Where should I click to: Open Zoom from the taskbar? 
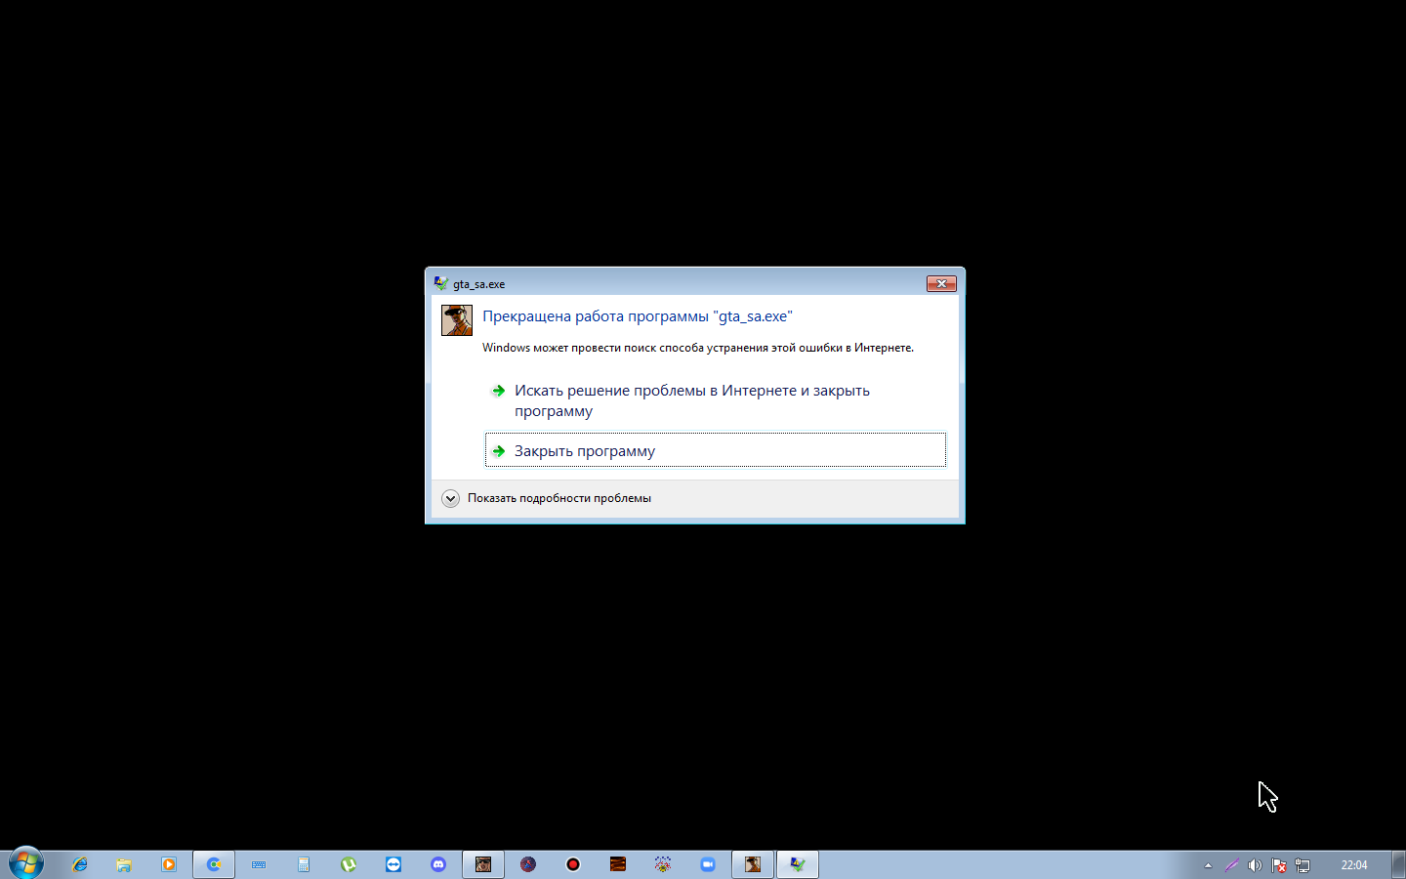pyautogui.click(x=708, y=864)
